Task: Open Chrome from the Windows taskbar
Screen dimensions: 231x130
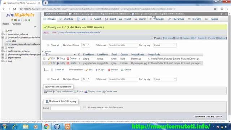Action: pyautogui.click(x=46, y=127)
